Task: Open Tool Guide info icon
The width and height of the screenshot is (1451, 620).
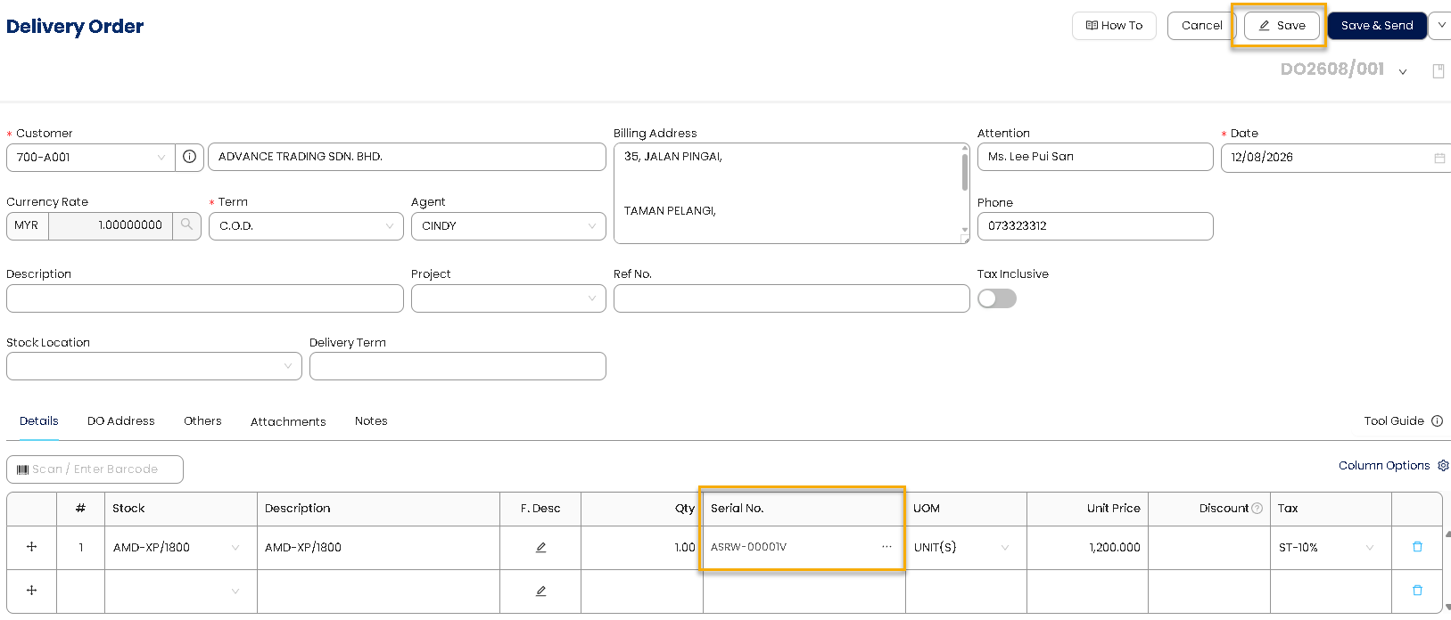Action: pyautogui.click(x=1437, y=421)
